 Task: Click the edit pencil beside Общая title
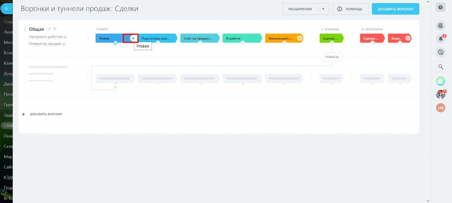point(49,29)
